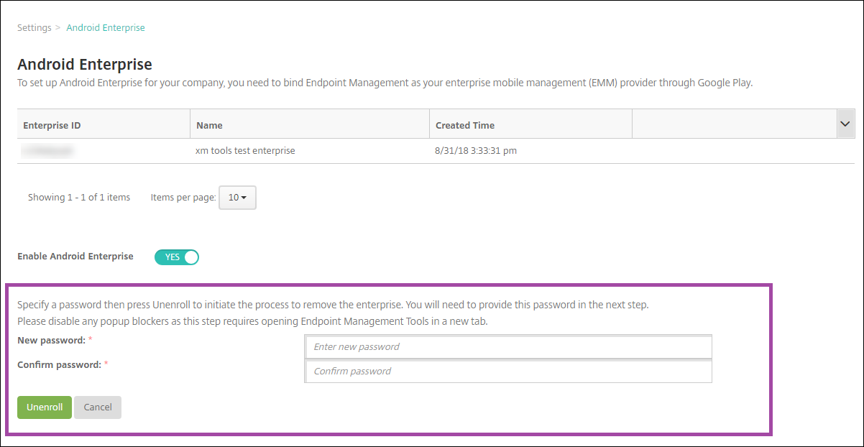This screenshot has height=447, width=864.
Task: Open the Items per page dropdown
Action: tap(237, 198)
